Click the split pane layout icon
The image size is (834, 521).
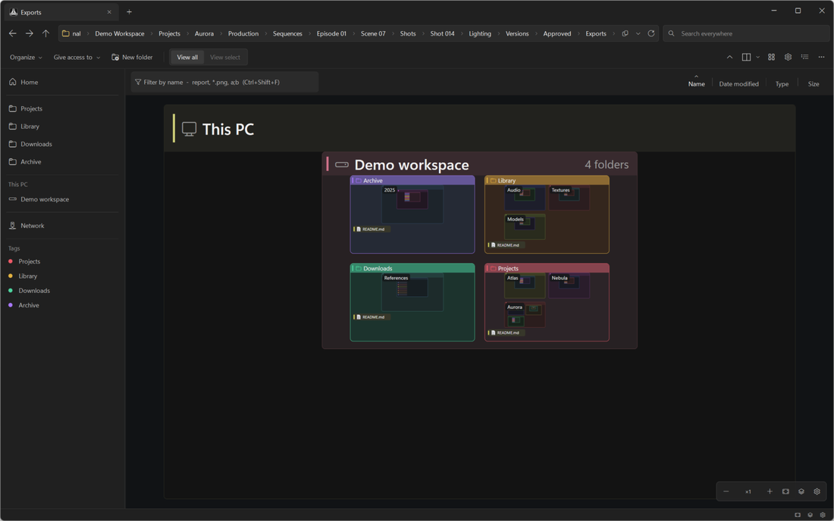click(x=746, y=58)
